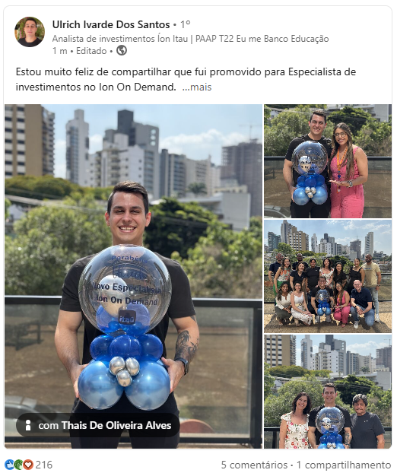
Task: Click the 1º connection degree badge
Action: [x=186, y=24]
